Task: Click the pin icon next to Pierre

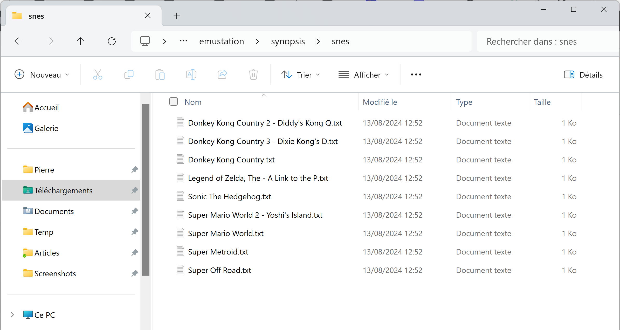Action: (134, 170)
